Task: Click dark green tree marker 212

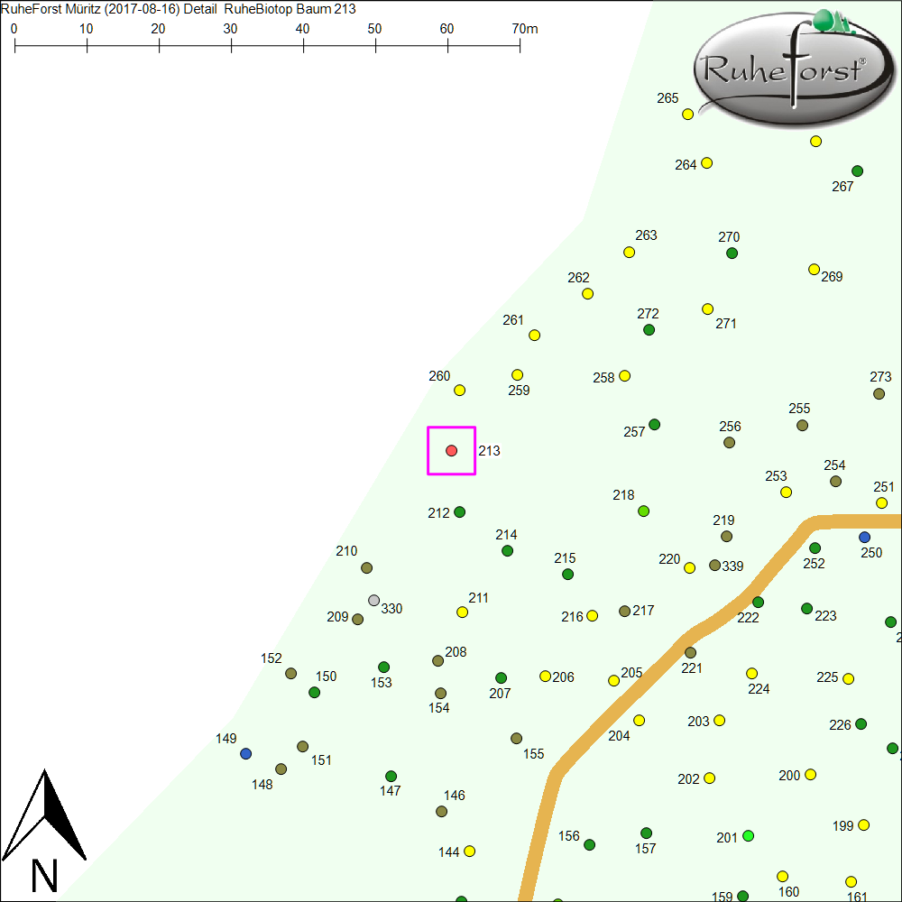Action: [x=460, y=512]
